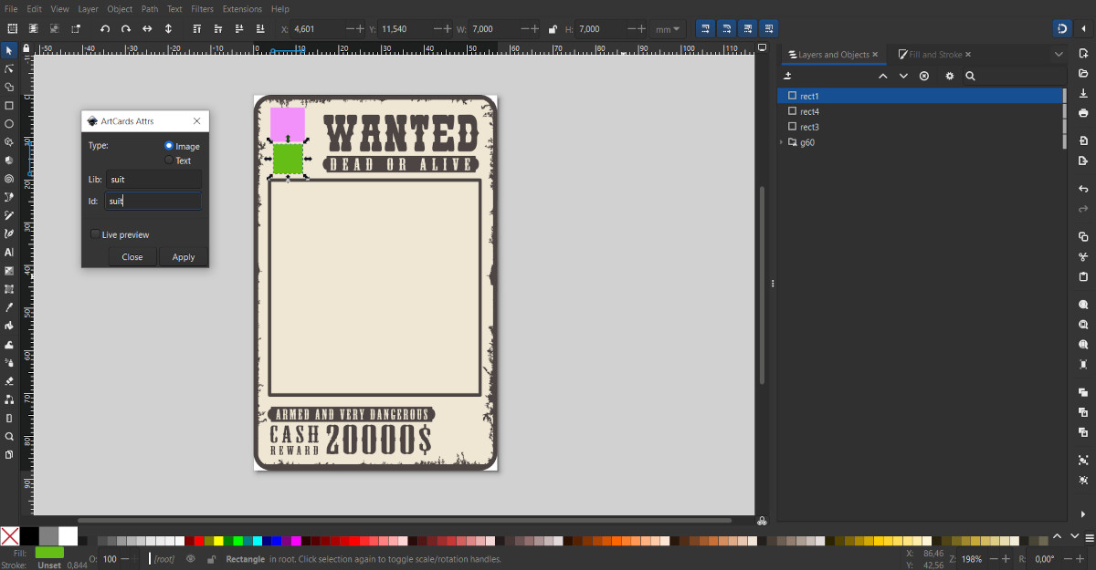The width and height of the screenshot is (1096, 570).
Task: Select the Text radio button
Action: point(169,161)
